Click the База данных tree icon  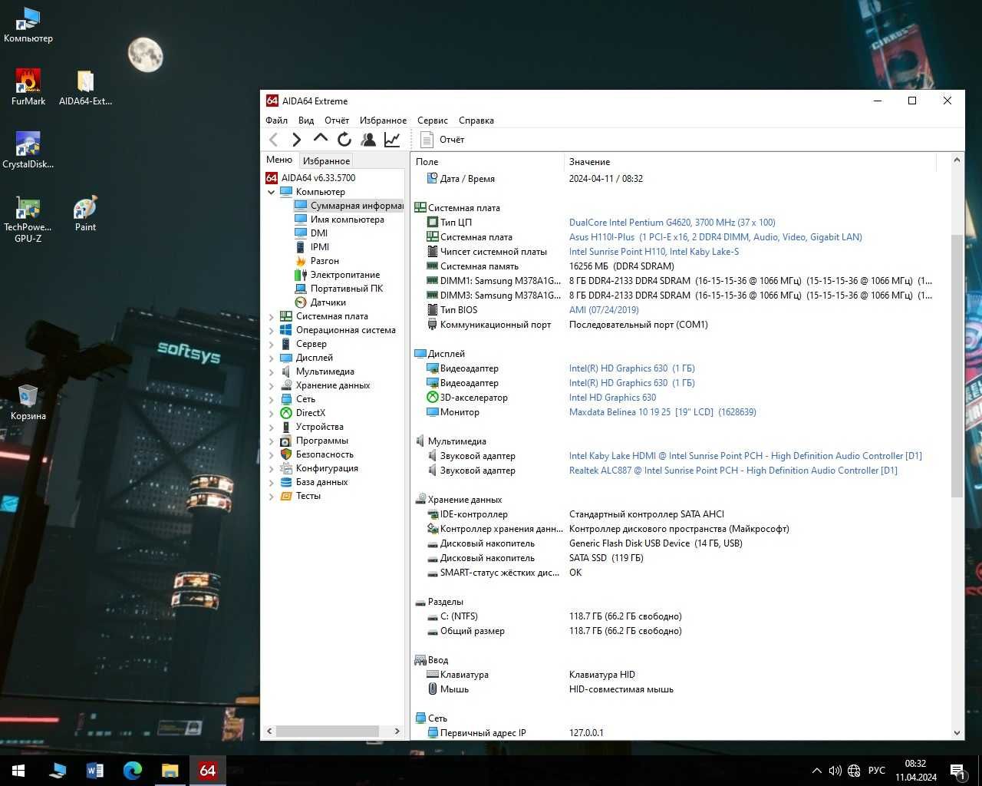click(286, 482)
